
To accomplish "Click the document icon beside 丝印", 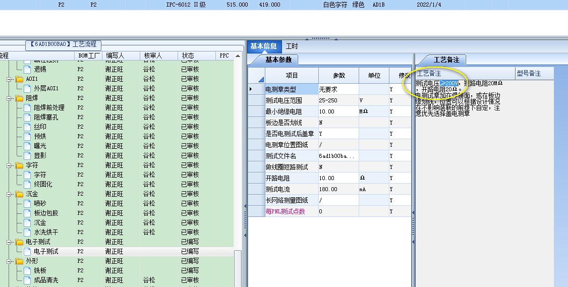I will coord(28,127).
